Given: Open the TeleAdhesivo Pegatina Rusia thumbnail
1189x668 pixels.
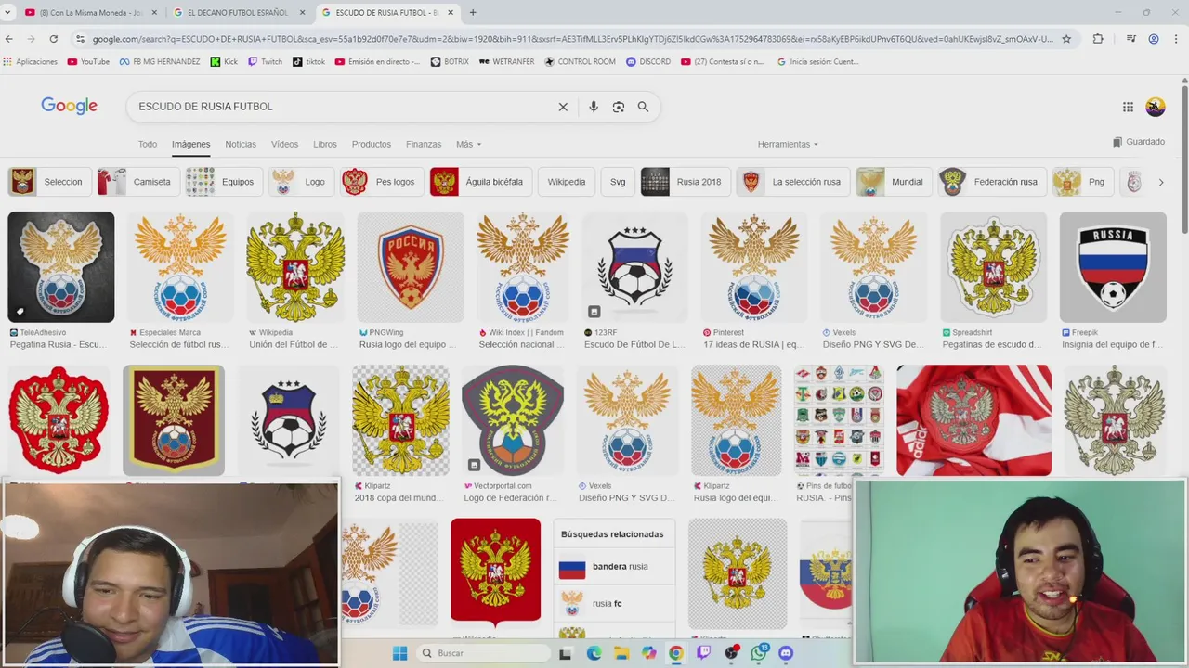Looking at the screenshot, I should click(61, 267).
